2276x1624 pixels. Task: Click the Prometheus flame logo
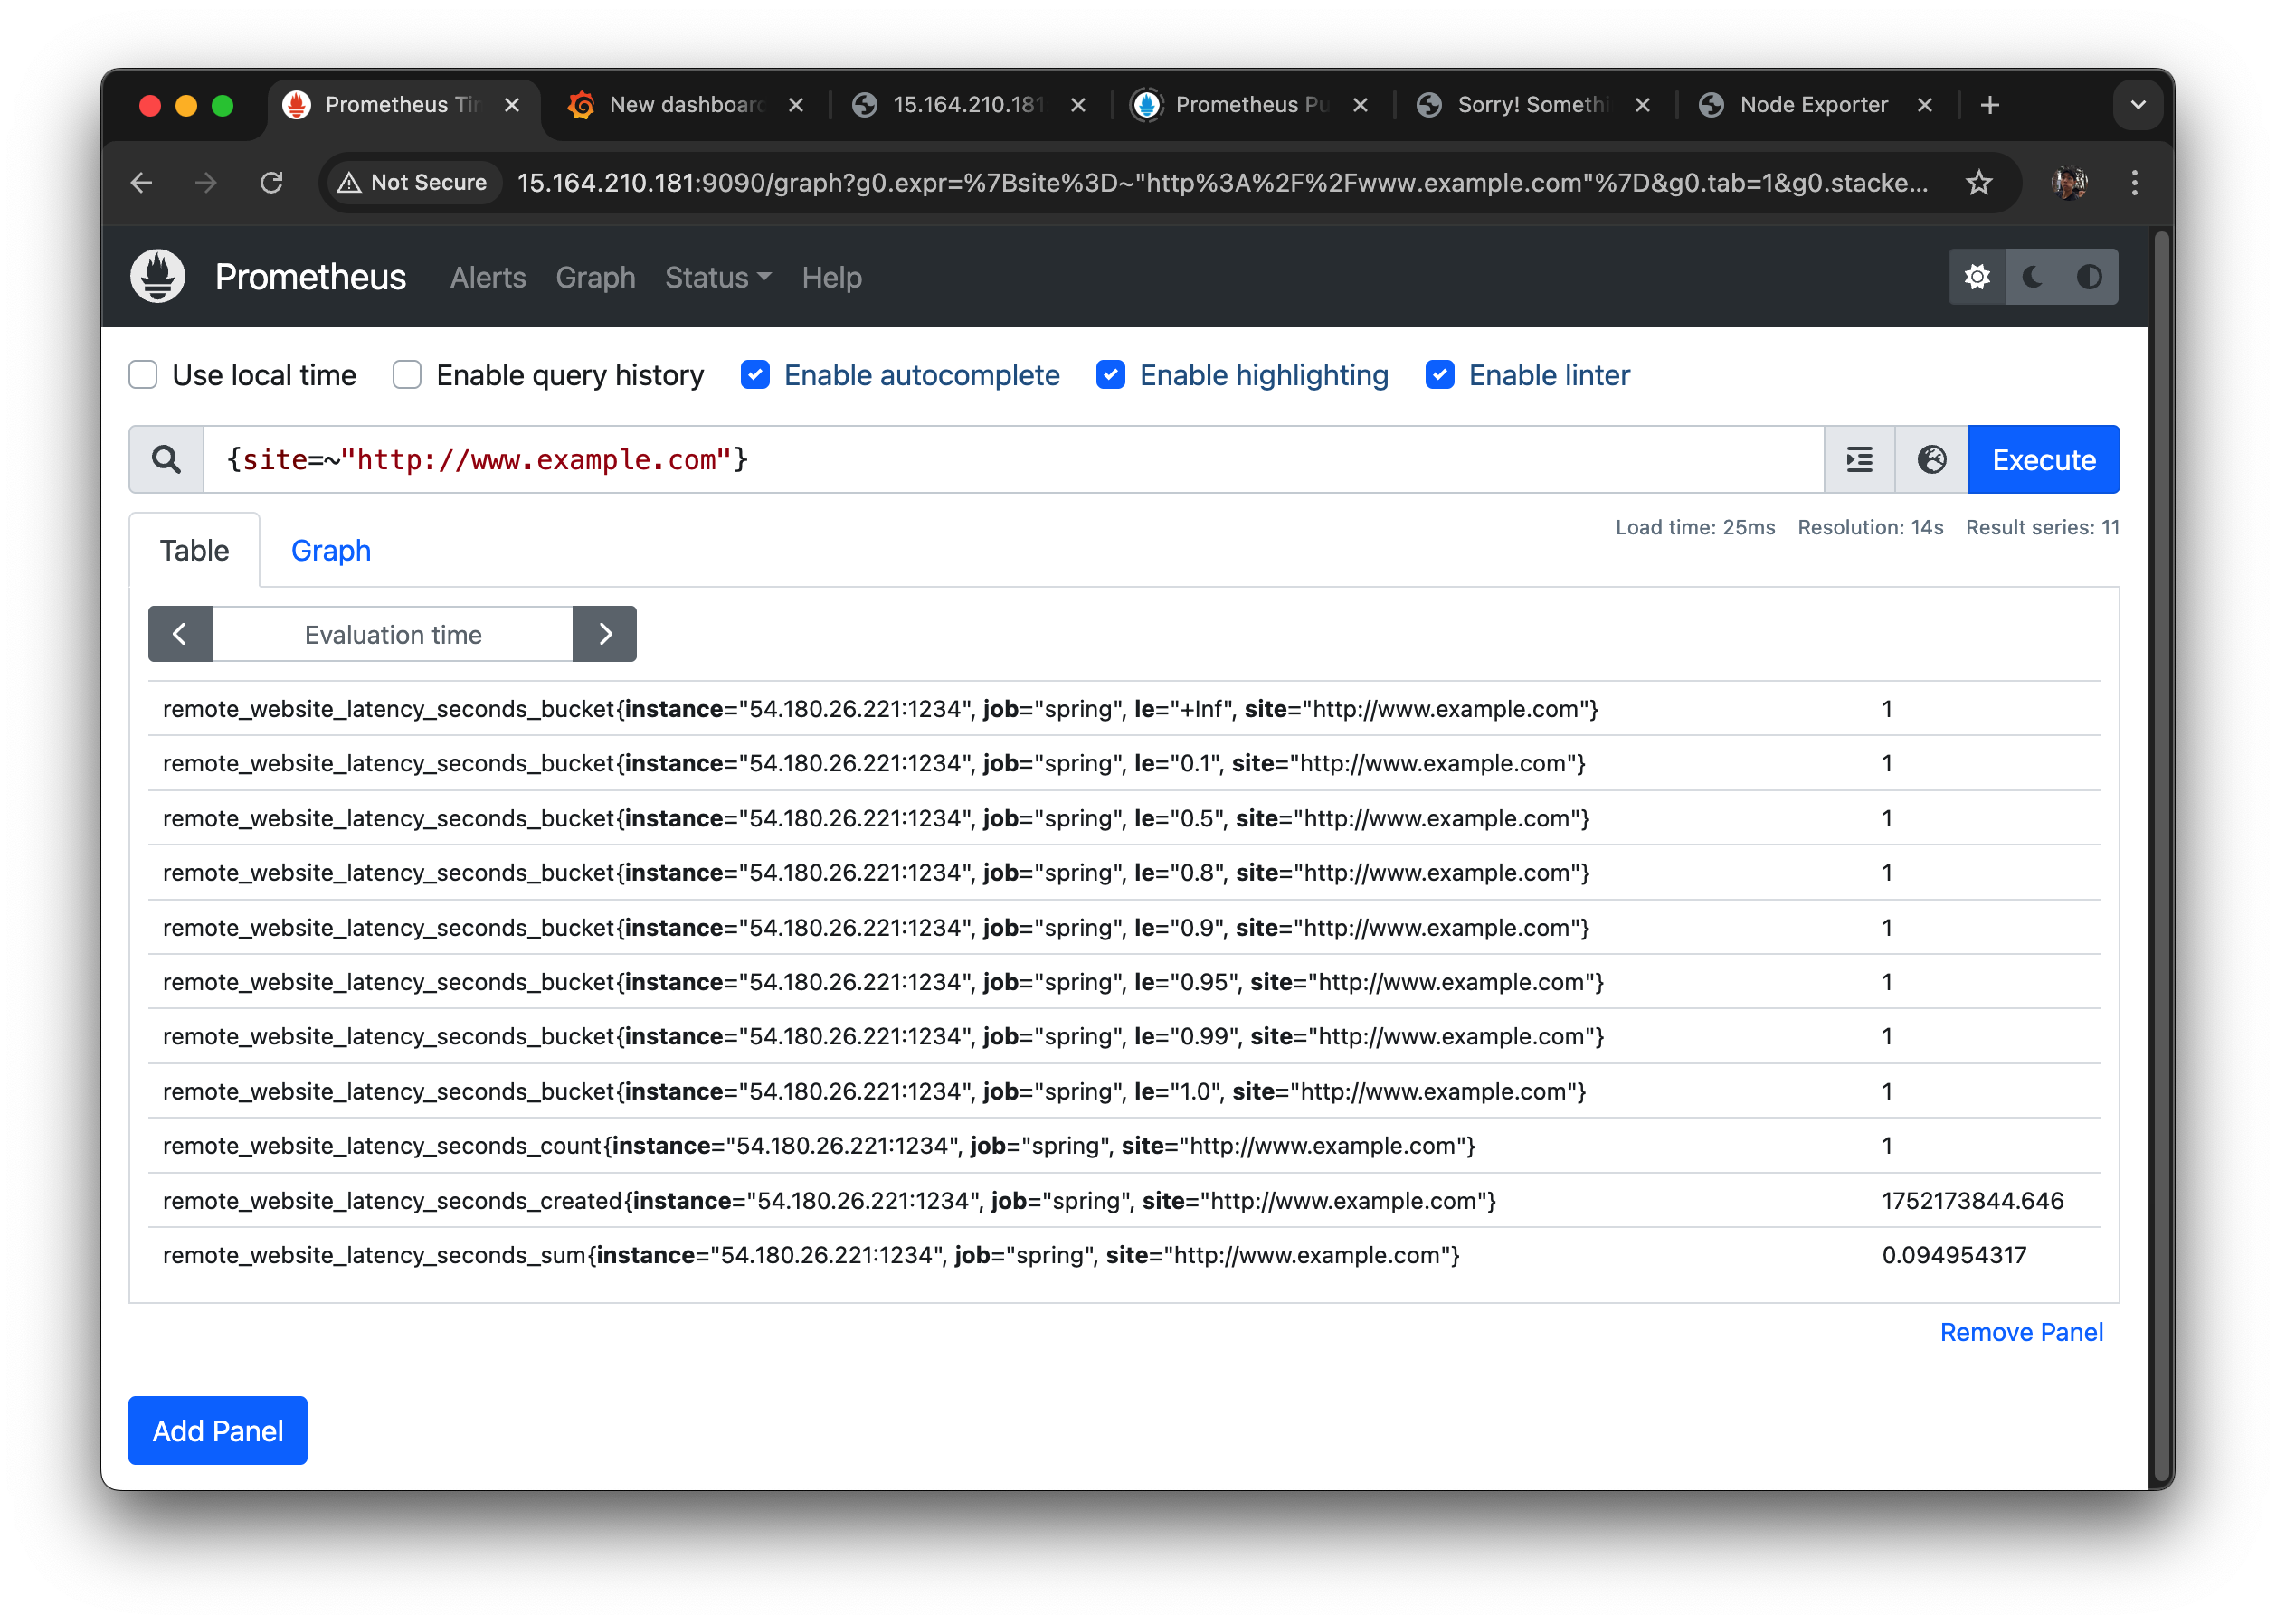tap(158, 277)
